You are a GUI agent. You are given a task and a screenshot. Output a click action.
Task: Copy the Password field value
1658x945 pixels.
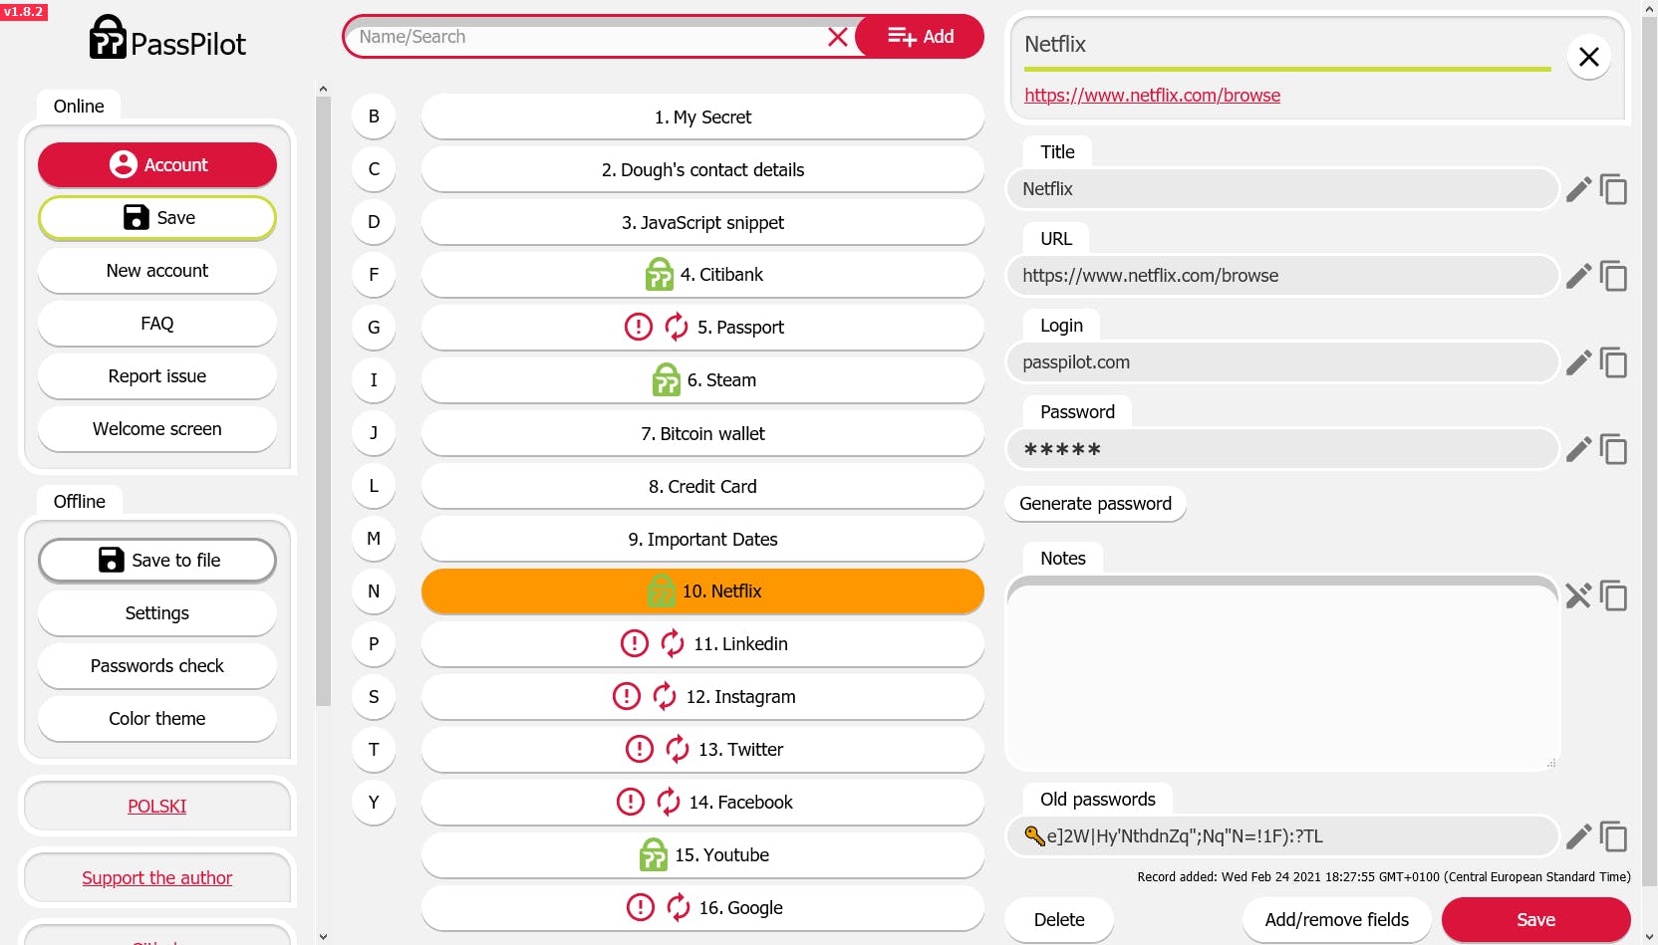coord(1613,449)
